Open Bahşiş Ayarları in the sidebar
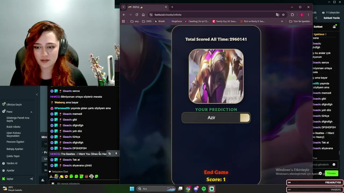The image size is (344, 193). [15, 149]
